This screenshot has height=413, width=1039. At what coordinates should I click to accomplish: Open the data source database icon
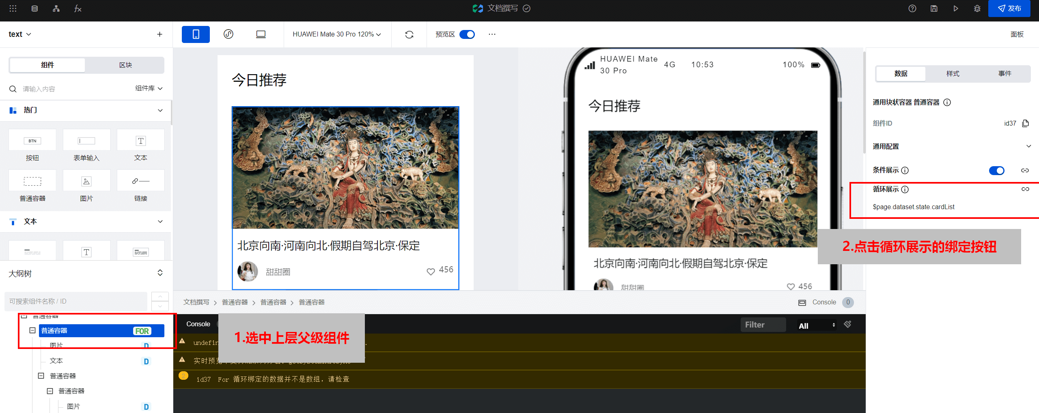(34, 9)
